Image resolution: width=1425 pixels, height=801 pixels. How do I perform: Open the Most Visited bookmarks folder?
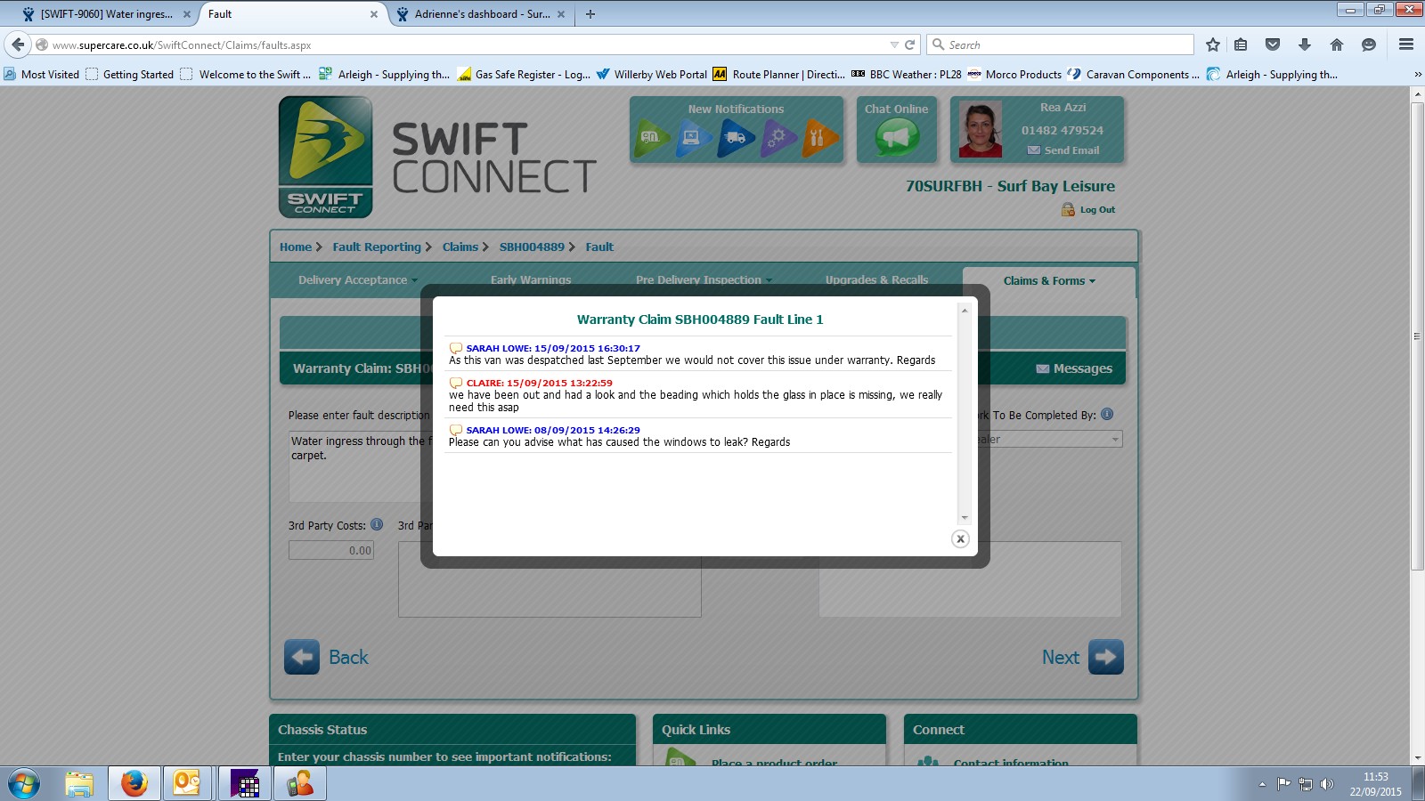click(42, 75)
